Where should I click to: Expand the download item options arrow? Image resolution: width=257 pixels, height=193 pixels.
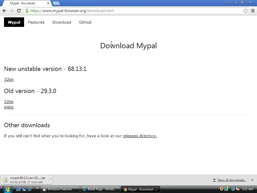coord(50,180)
